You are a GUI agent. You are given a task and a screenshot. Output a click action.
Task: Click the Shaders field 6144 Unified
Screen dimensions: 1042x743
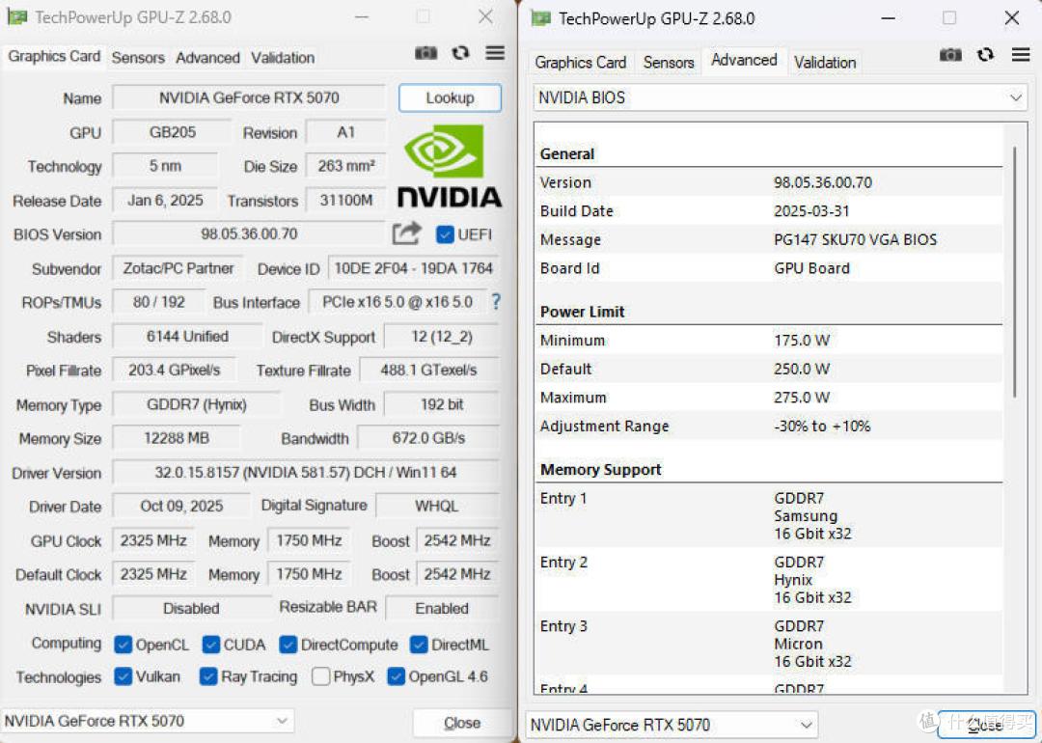(x=187, y=336)
